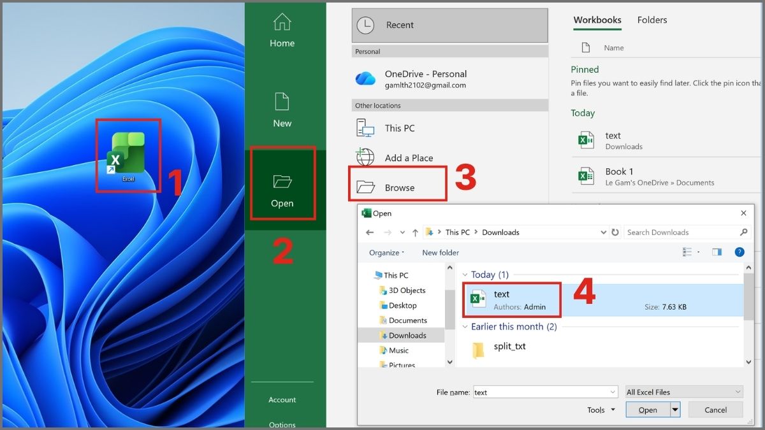Open recent workbook 'Book 1'
This screenshot has width=765, height=430.
[x=666, y=176]
